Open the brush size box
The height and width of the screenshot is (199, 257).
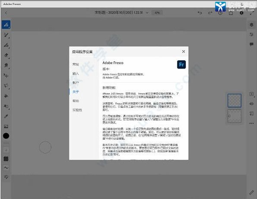(6, 150)
